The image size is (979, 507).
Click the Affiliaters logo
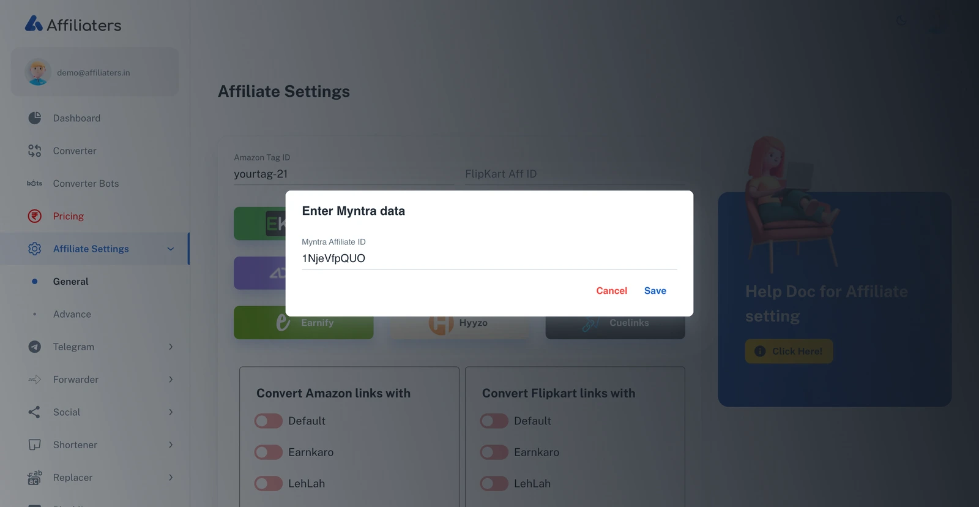coord(73,24)
